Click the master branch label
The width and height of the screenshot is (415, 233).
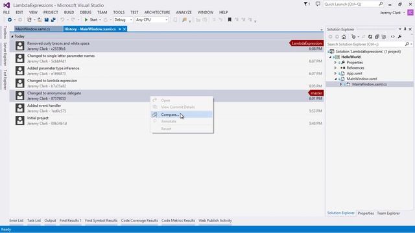[x=316, y=93]
